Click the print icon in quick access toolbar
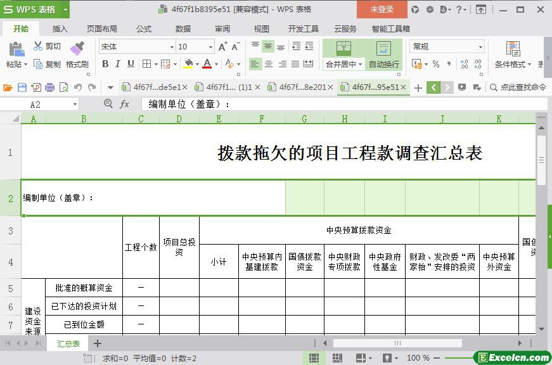Viewport: 552px width, 365px height. coord(49,87)
